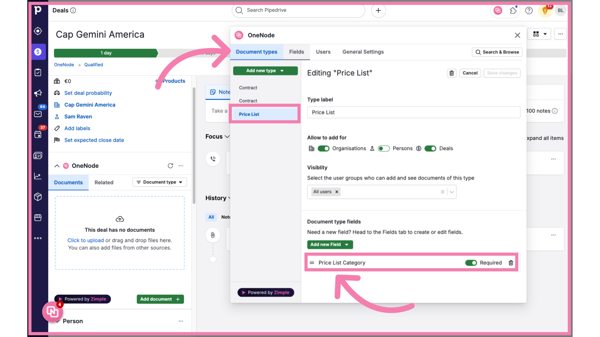Screen dimensions: 600x337
Task: Click the paperclip attachment history icon
Action: pos(213,235)
